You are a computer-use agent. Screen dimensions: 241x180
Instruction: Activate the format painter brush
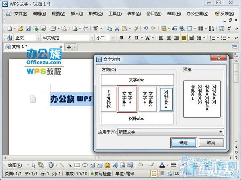136,28
